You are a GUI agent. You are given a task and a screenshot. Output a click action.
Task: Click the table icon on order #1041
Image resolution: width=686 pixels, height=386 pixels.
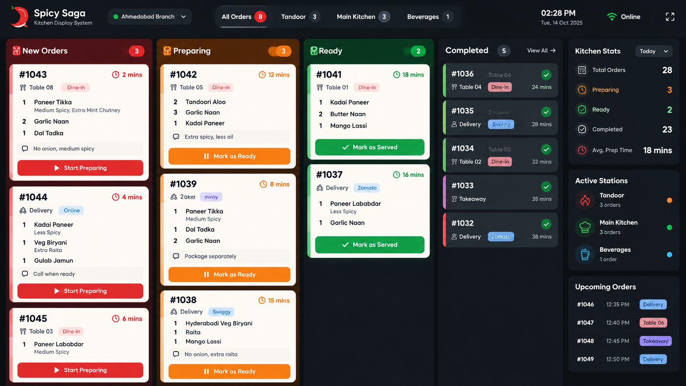click(x=320, y=87)
